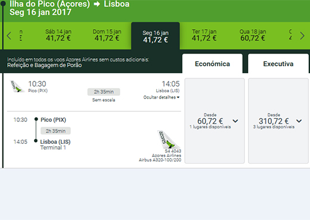Open the Económica fare column header
The image size is (310, 220).
click(x=212, y=64)
